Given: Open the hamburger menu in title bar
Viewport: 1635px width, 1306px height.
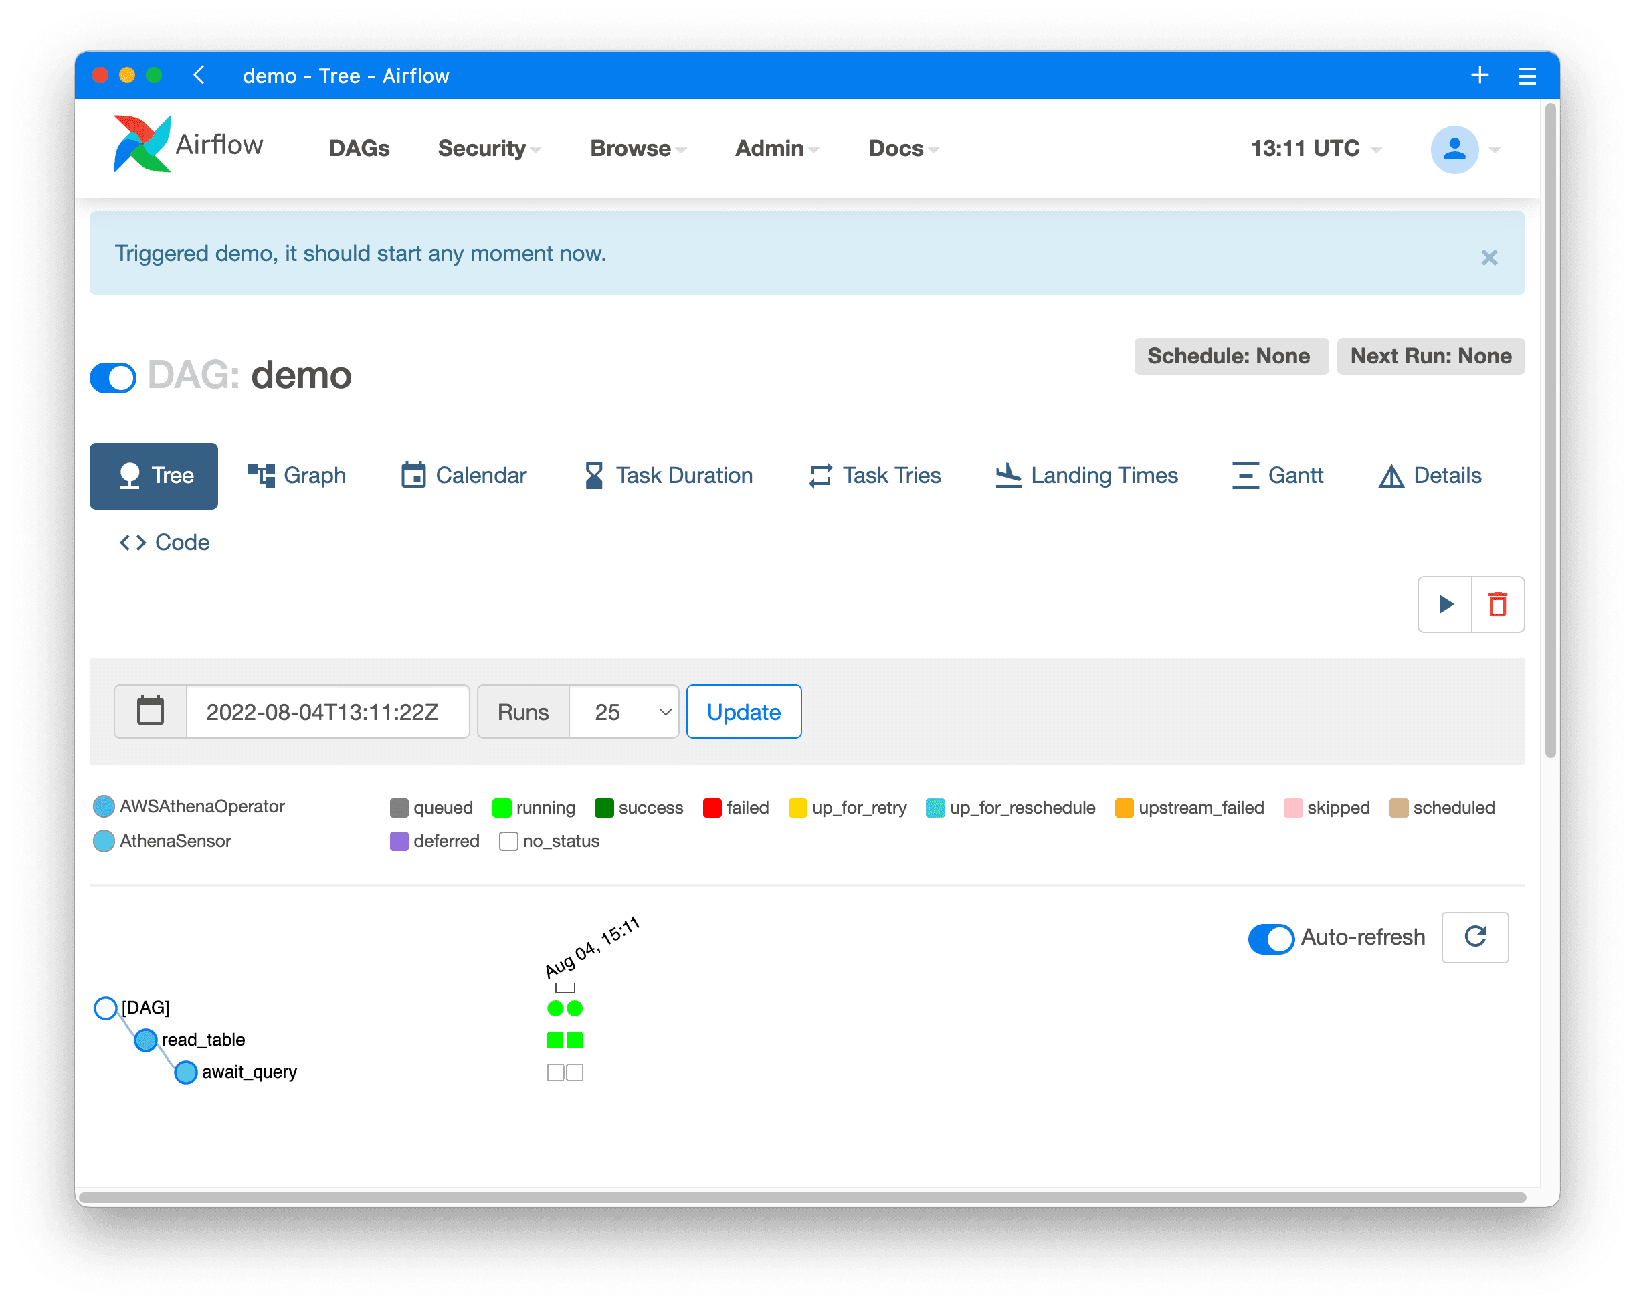Looking at the screenshot, I should [x=1527, y=76].
